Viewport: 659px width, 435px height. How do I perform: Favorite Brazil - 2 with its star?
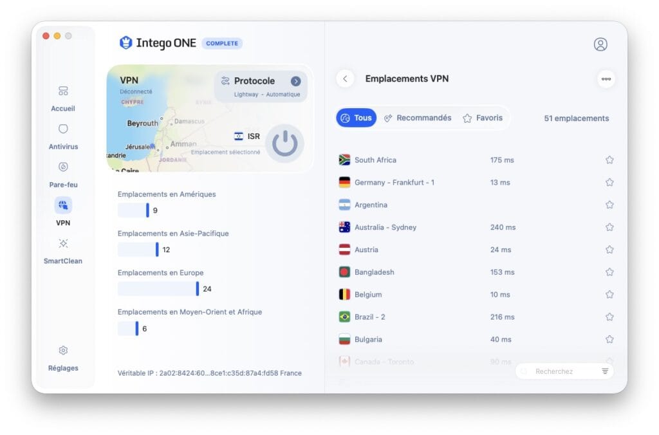click(x=609, y=317)
